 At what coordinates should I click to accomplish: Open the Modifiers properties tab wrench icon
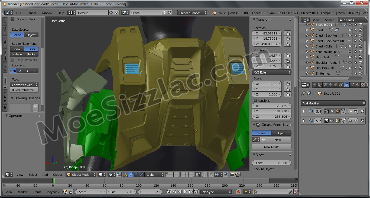[x=347, y=85]
